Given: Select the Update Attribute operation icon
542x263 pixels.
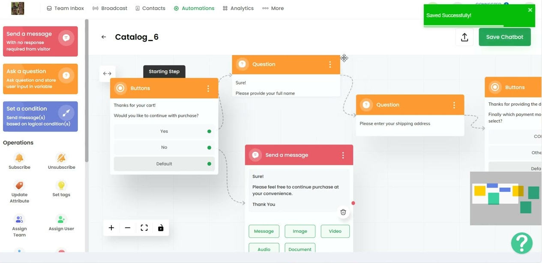Looking at the screenshot, I should click(19, 185).
